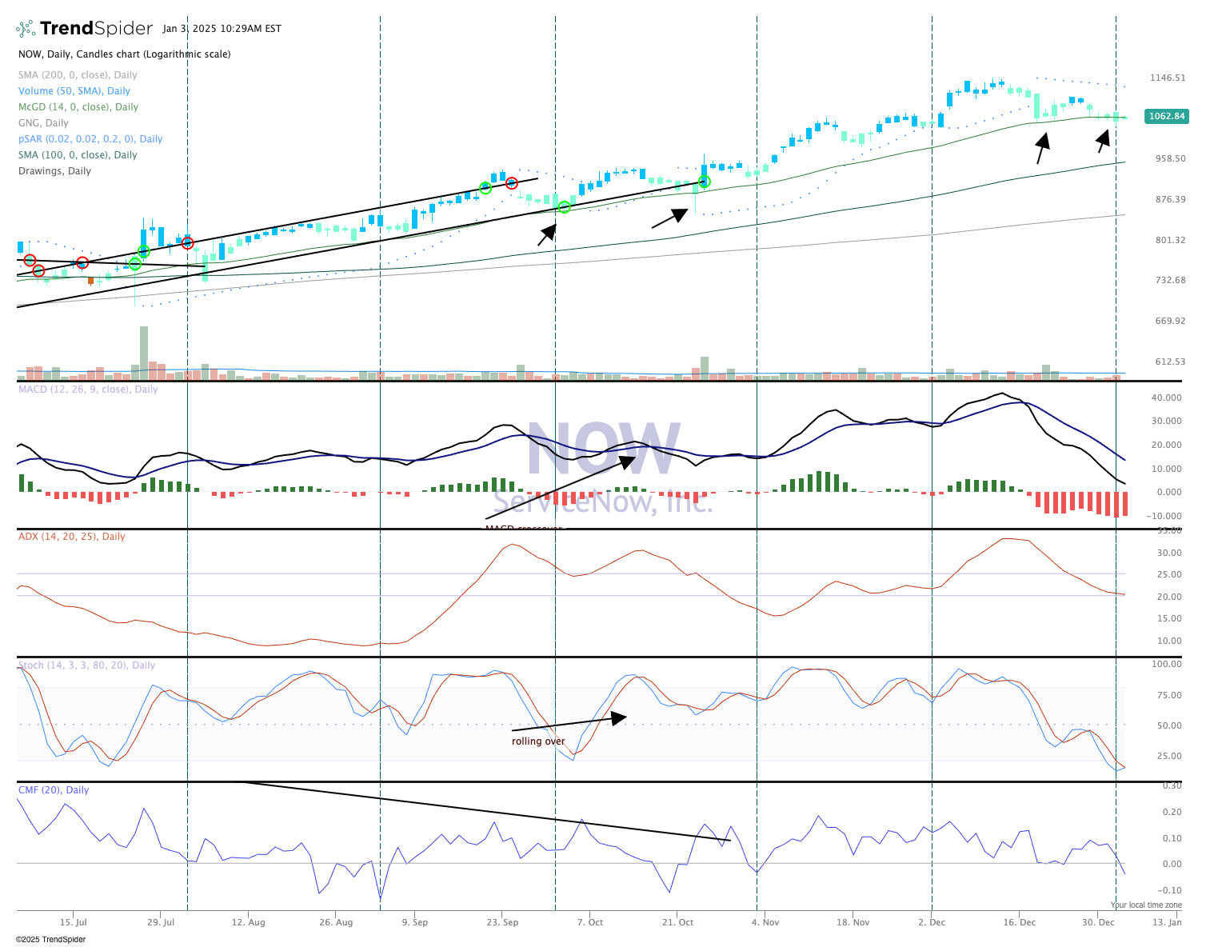Toggle the McGD (14, 0, close) legend entry
The image size is (1206, 947).
[78, 107]
